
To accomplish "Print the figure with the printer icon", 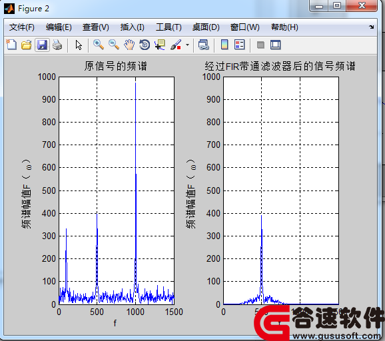I will coord(57,45).
